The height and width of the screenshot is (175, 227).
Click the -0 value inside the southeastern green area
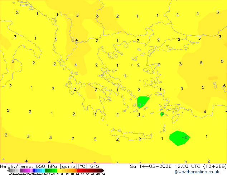(185, 137)
